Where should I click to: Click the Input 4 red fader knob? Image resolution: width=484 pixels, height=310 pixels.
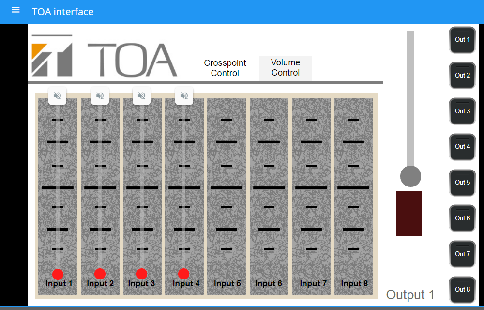point(183,274)
